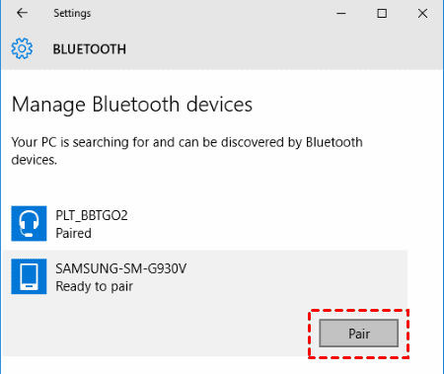Maximize the Settings window
The width and height of the screenshot is (444, 374).
pyautogui.click(x=382, y=13)
